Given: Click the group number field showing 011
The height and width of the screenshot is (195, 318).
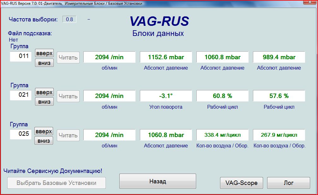Looking at the screenshot, I should coord(21,57).
